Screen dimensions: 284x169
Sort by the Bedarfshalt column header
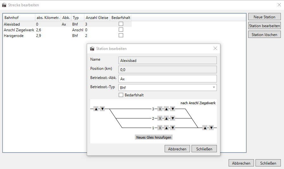click(x=121, y=18)
